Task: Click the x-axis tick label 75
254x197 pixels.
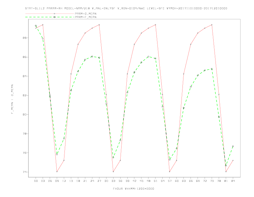Action: click(x=212, y=181)
